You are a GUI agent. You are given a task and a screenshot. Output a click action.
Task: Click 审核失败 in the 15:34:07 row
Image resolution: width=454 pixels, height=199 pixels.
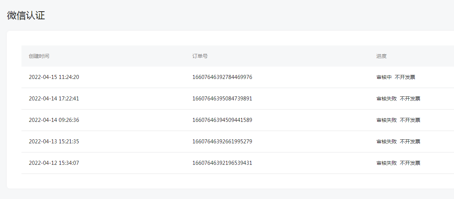[x=387, y=163]
